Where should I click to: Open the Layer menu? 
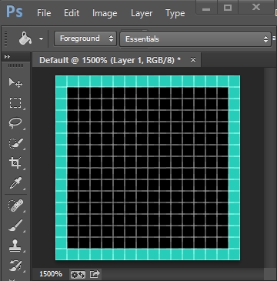[142, 13]
